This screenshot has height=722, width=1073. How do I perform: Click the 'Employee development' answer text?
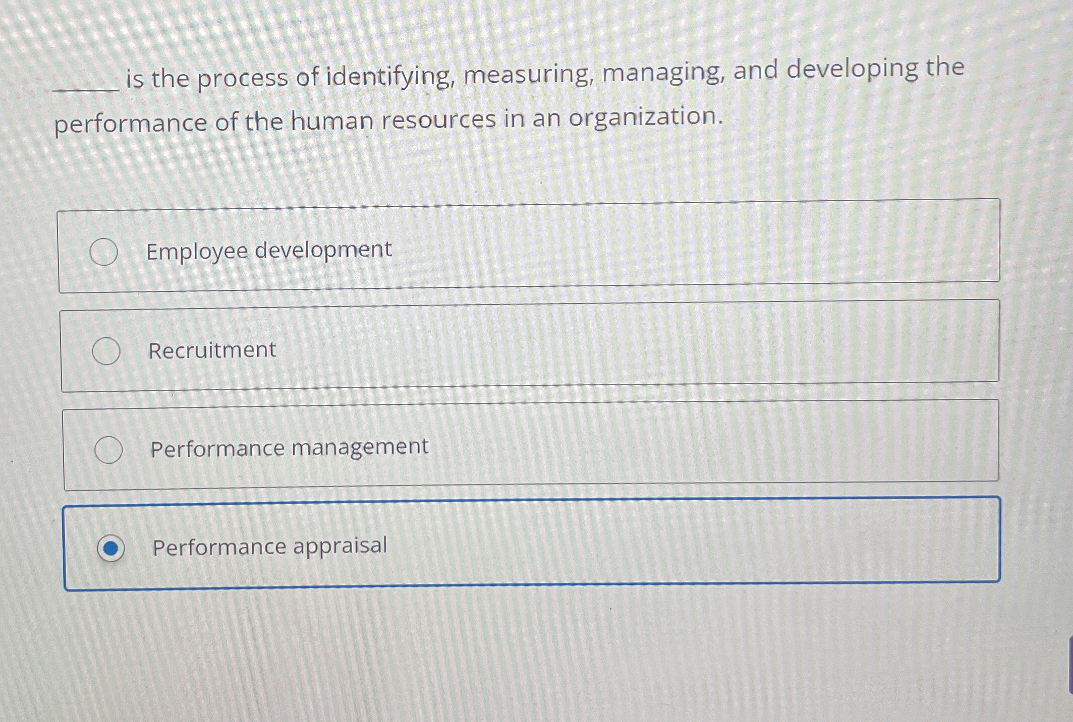point(268,250)
